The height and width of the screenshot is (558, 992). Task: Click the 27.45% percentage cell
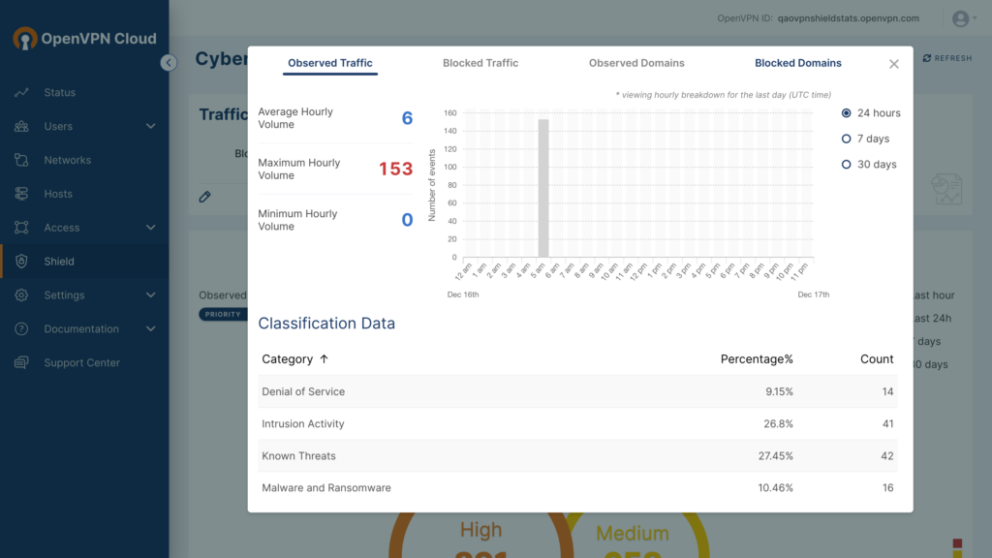pos(776,456)
